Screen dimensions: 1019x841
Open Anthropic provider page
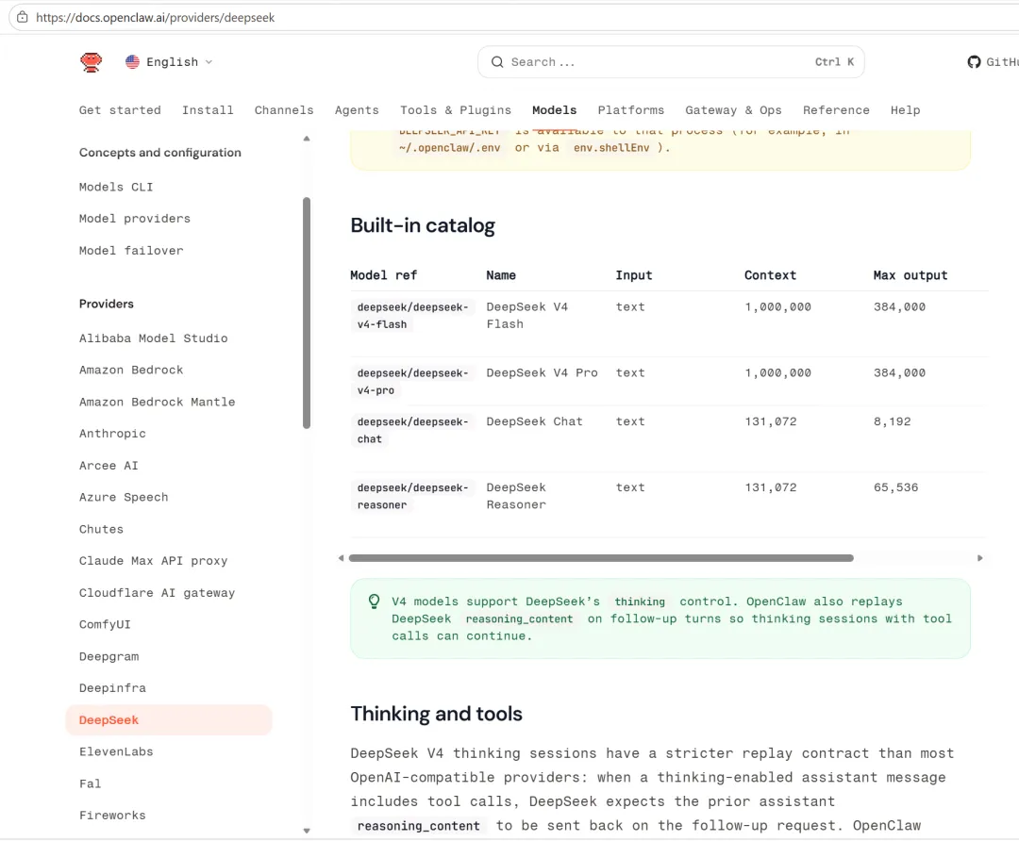click(112, 433)
